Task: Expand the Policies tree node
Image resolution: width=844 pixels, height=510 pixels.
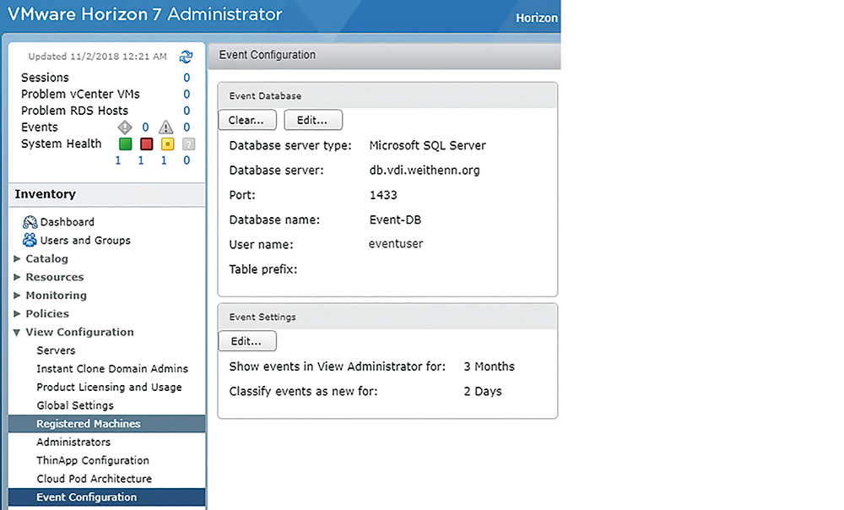Action: point(17,313)
